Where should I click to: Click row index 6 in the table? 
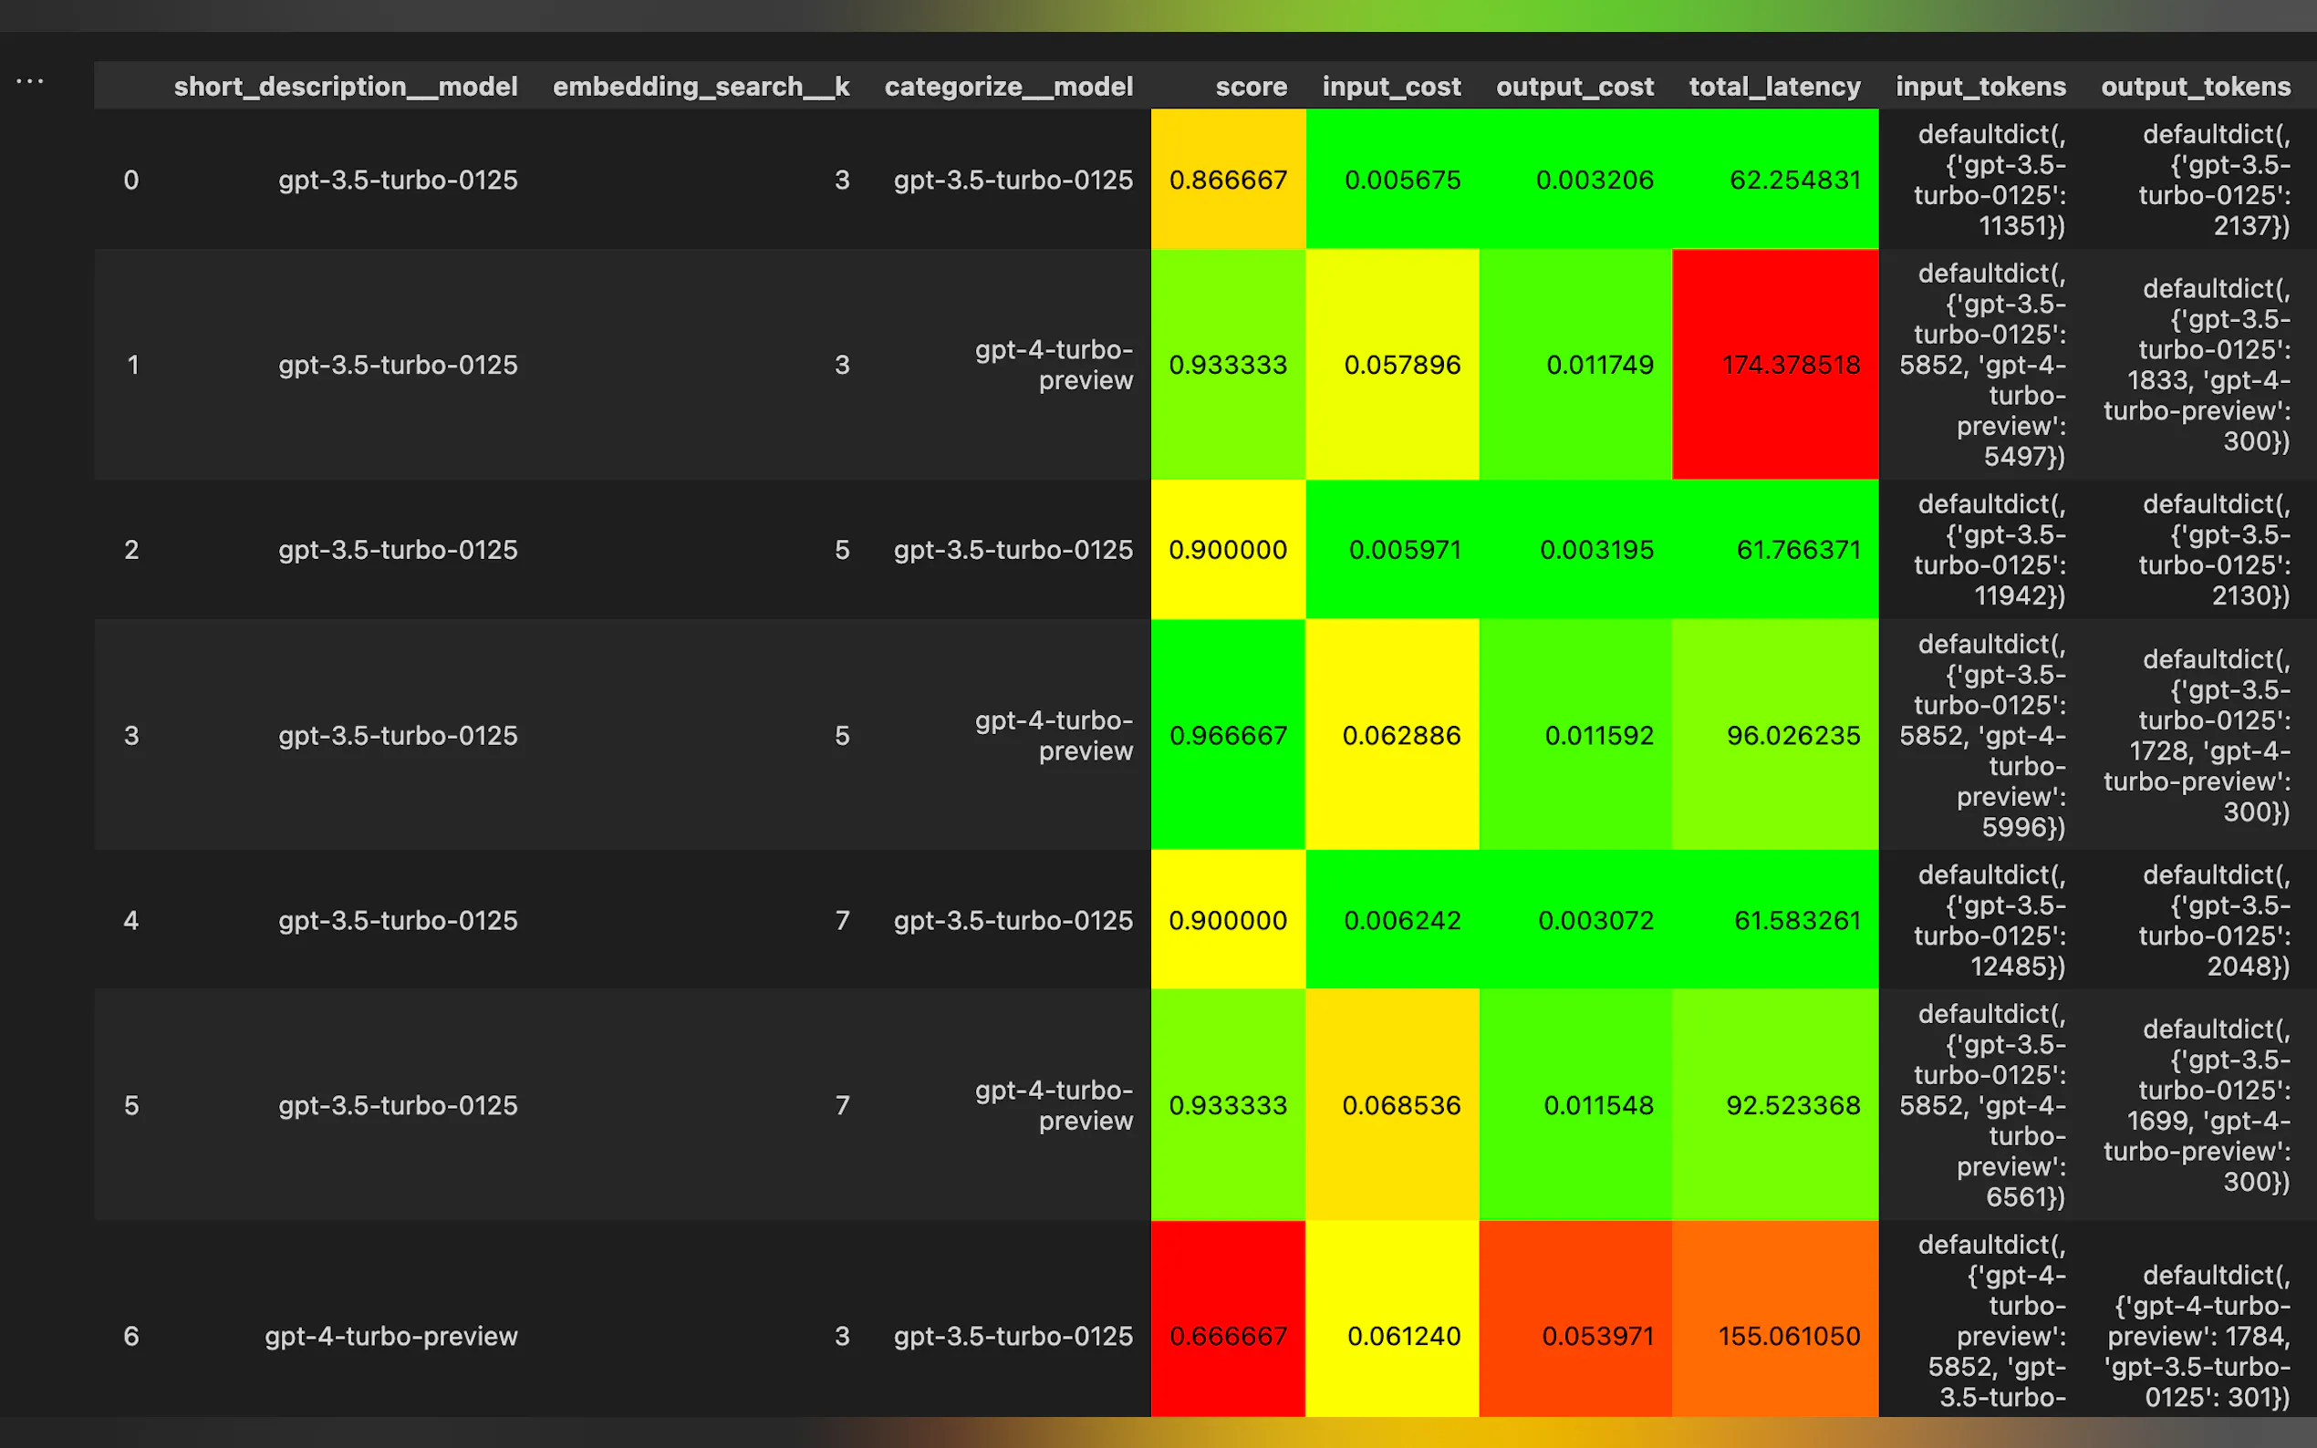[131, 1335]
